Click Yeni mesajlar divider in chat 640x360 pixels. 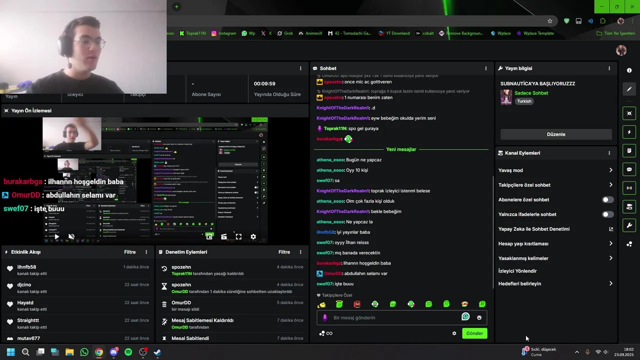401,149
